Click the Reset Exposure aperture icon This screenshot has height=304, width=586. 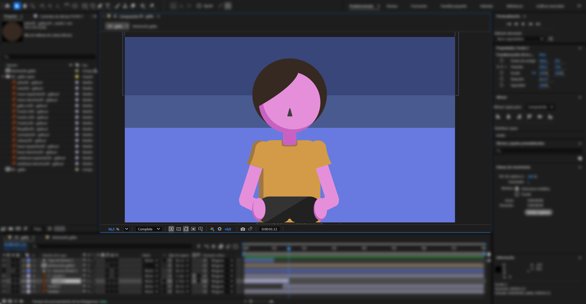point(220,229)
